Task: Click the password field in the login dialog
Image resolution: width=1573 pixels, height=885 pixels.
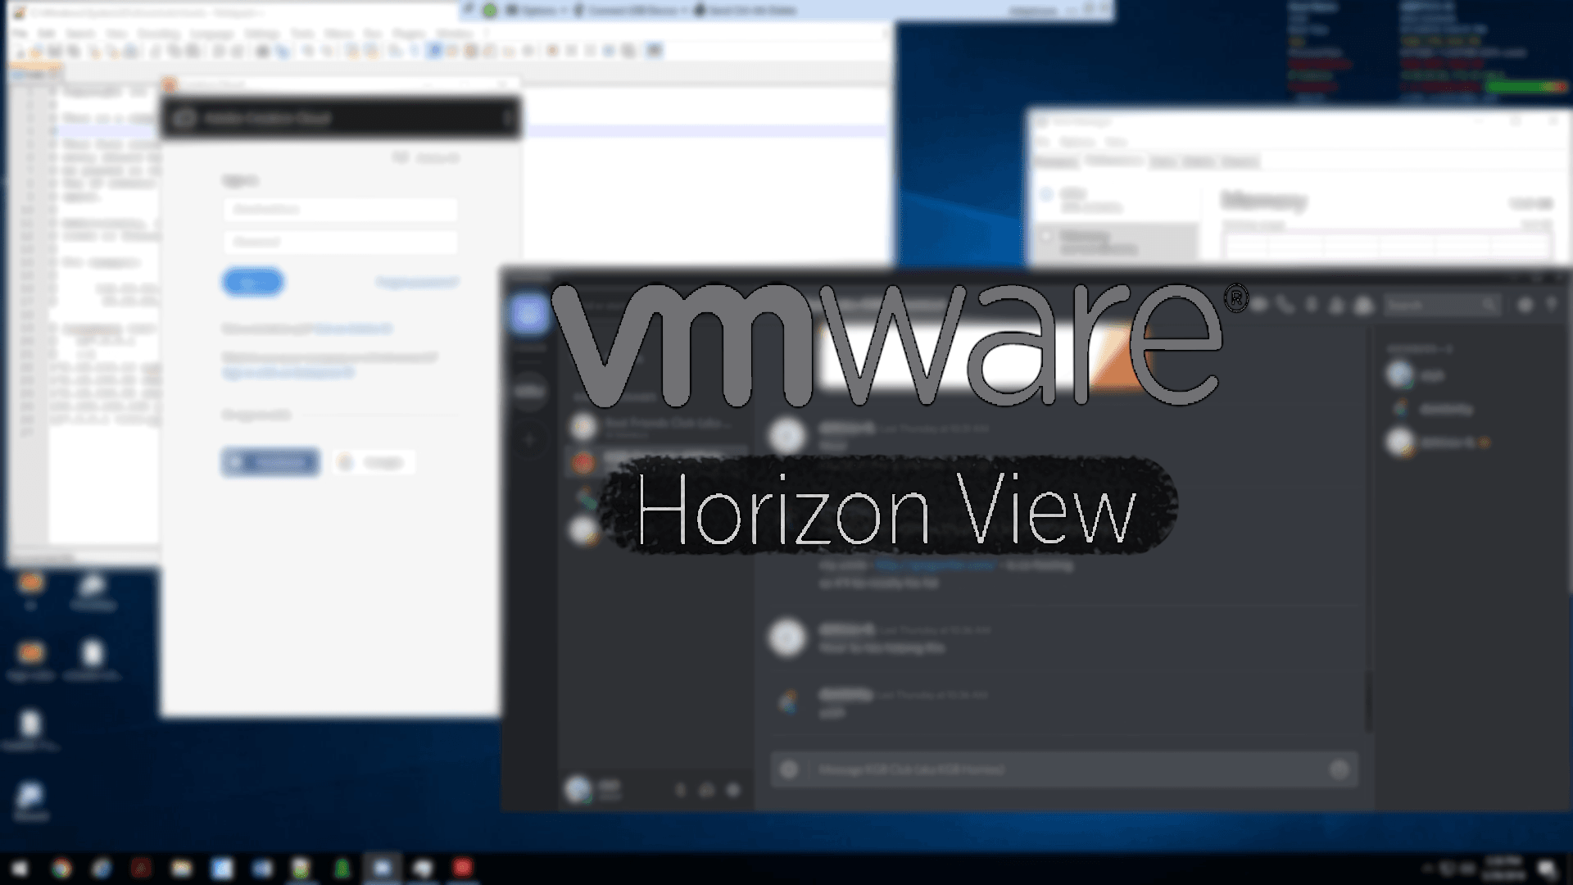Action: (341, 242)
